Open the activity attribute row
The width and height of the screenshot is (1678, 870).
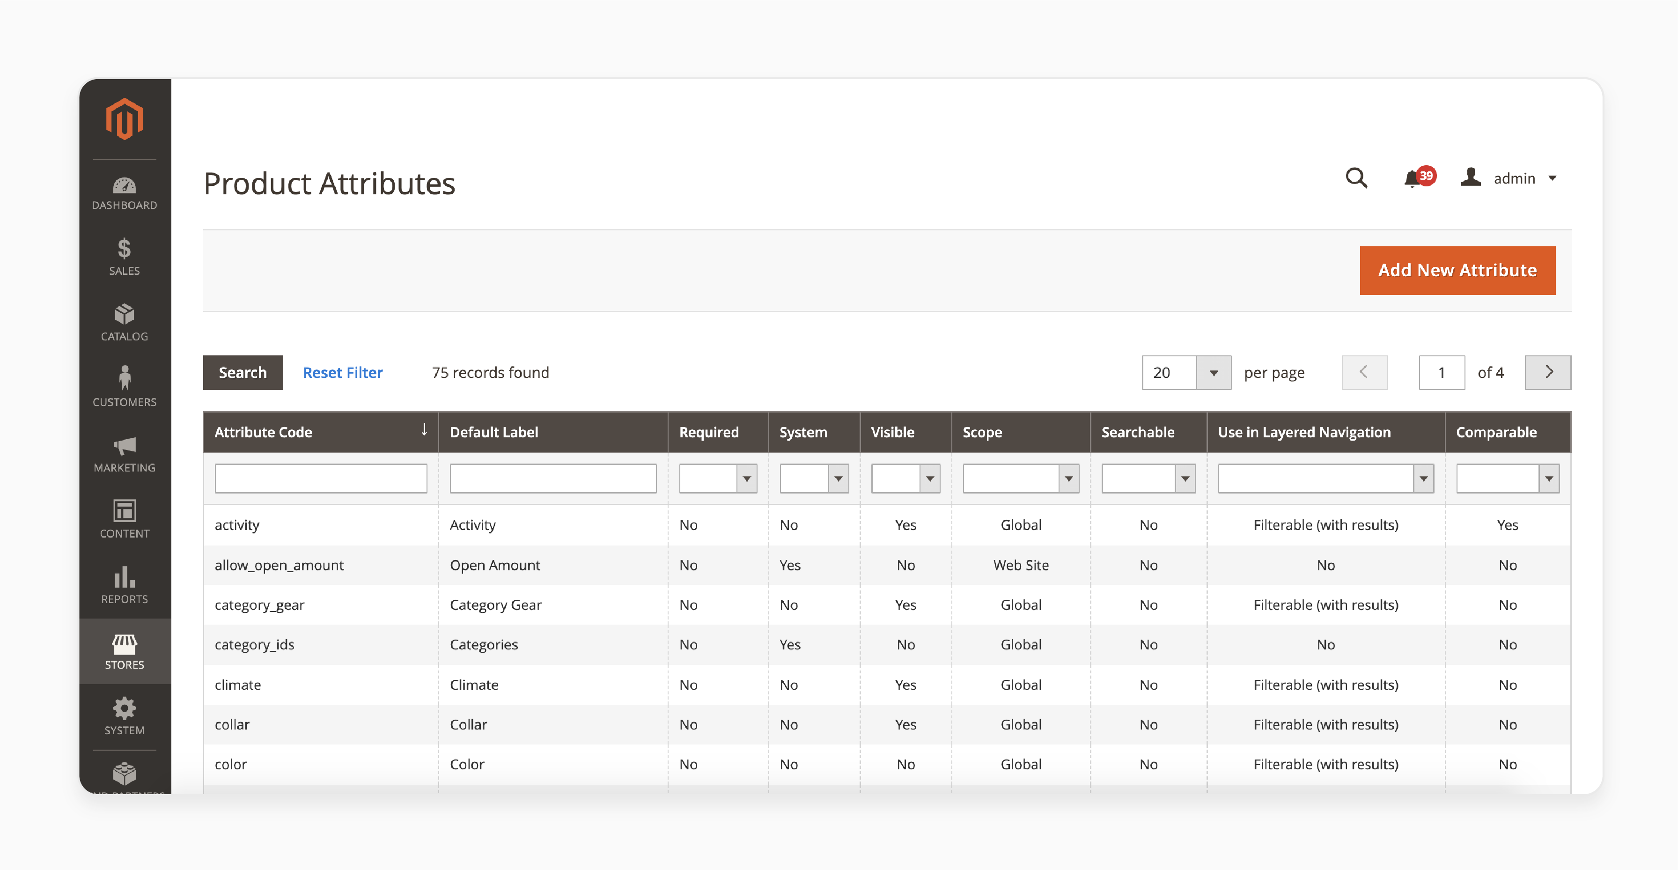887,525
